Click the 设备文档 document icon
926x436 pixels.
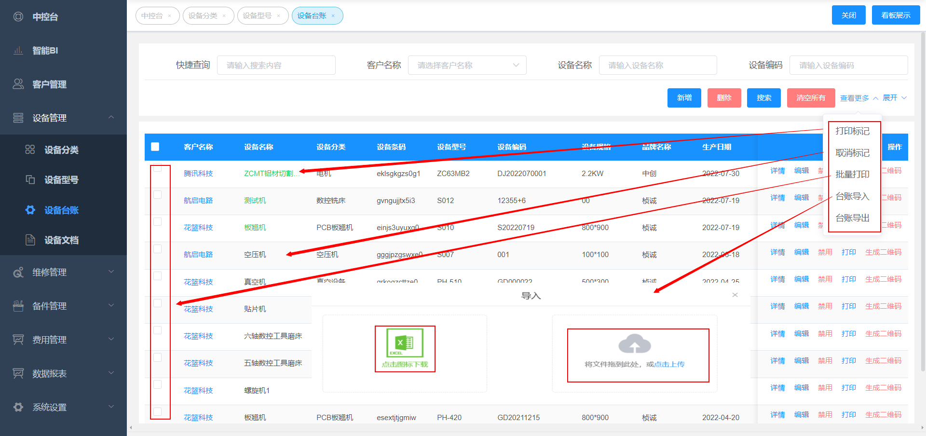[x=30, y=240]
